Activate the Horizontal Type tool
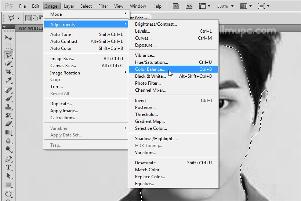The image size is (301, 201). [8, 167]
